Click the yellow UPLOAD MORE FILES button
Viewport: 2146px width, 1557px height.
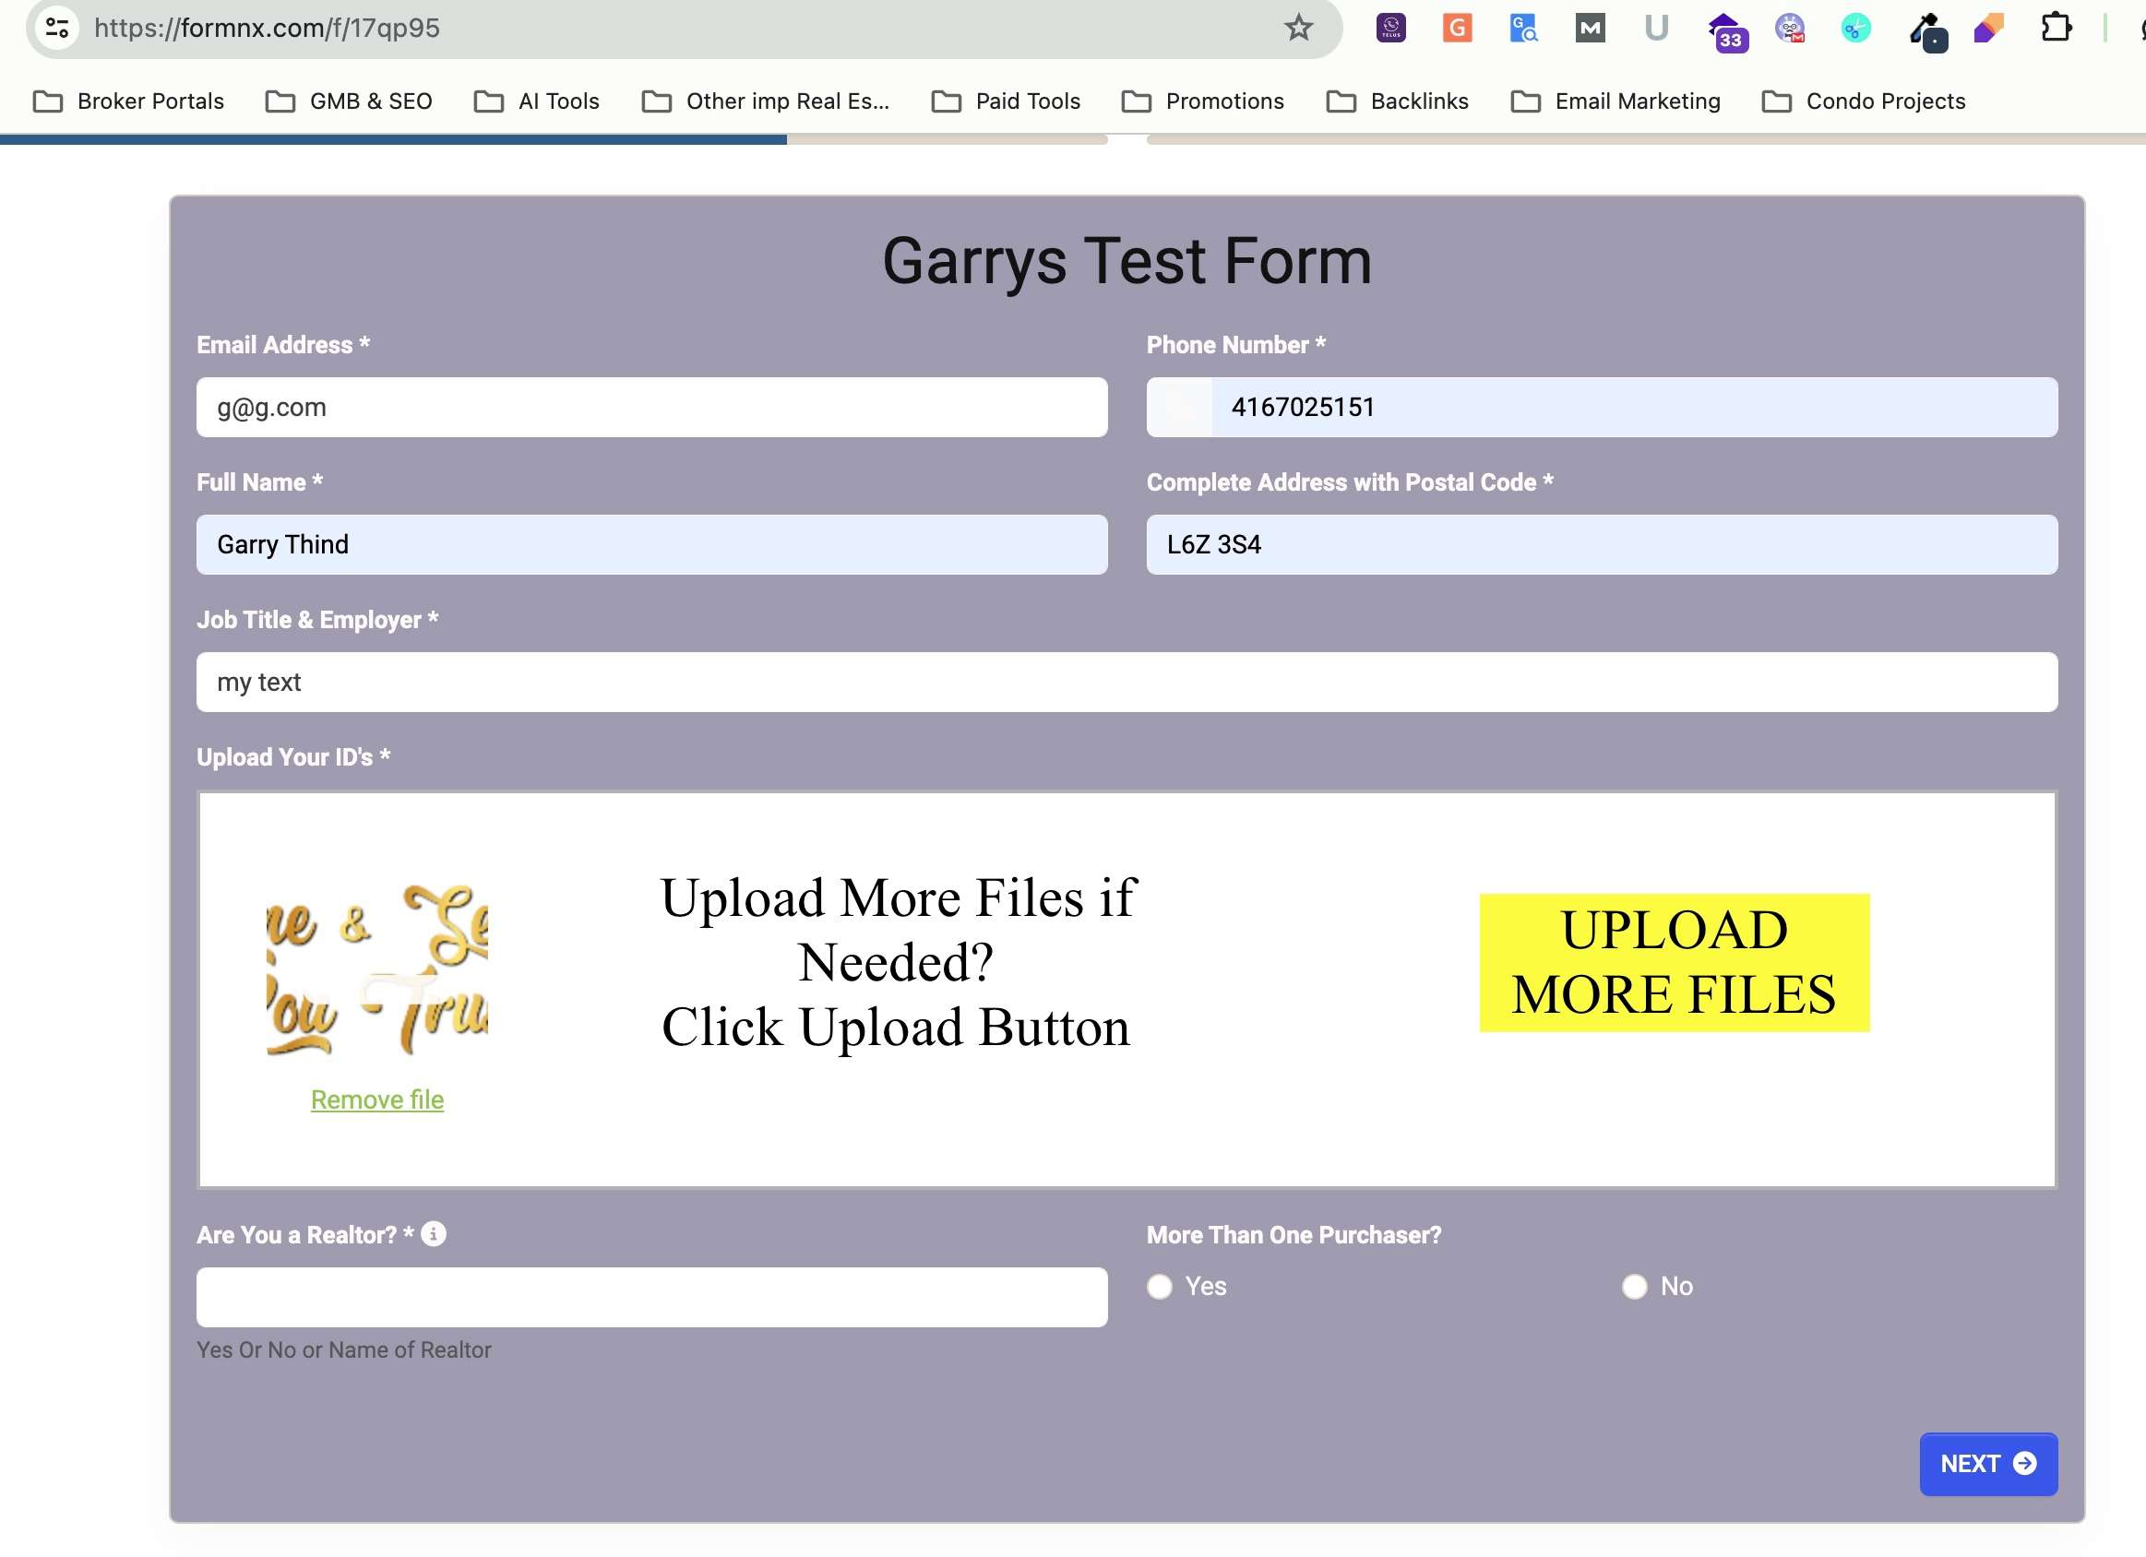(x=1674, y=962)
